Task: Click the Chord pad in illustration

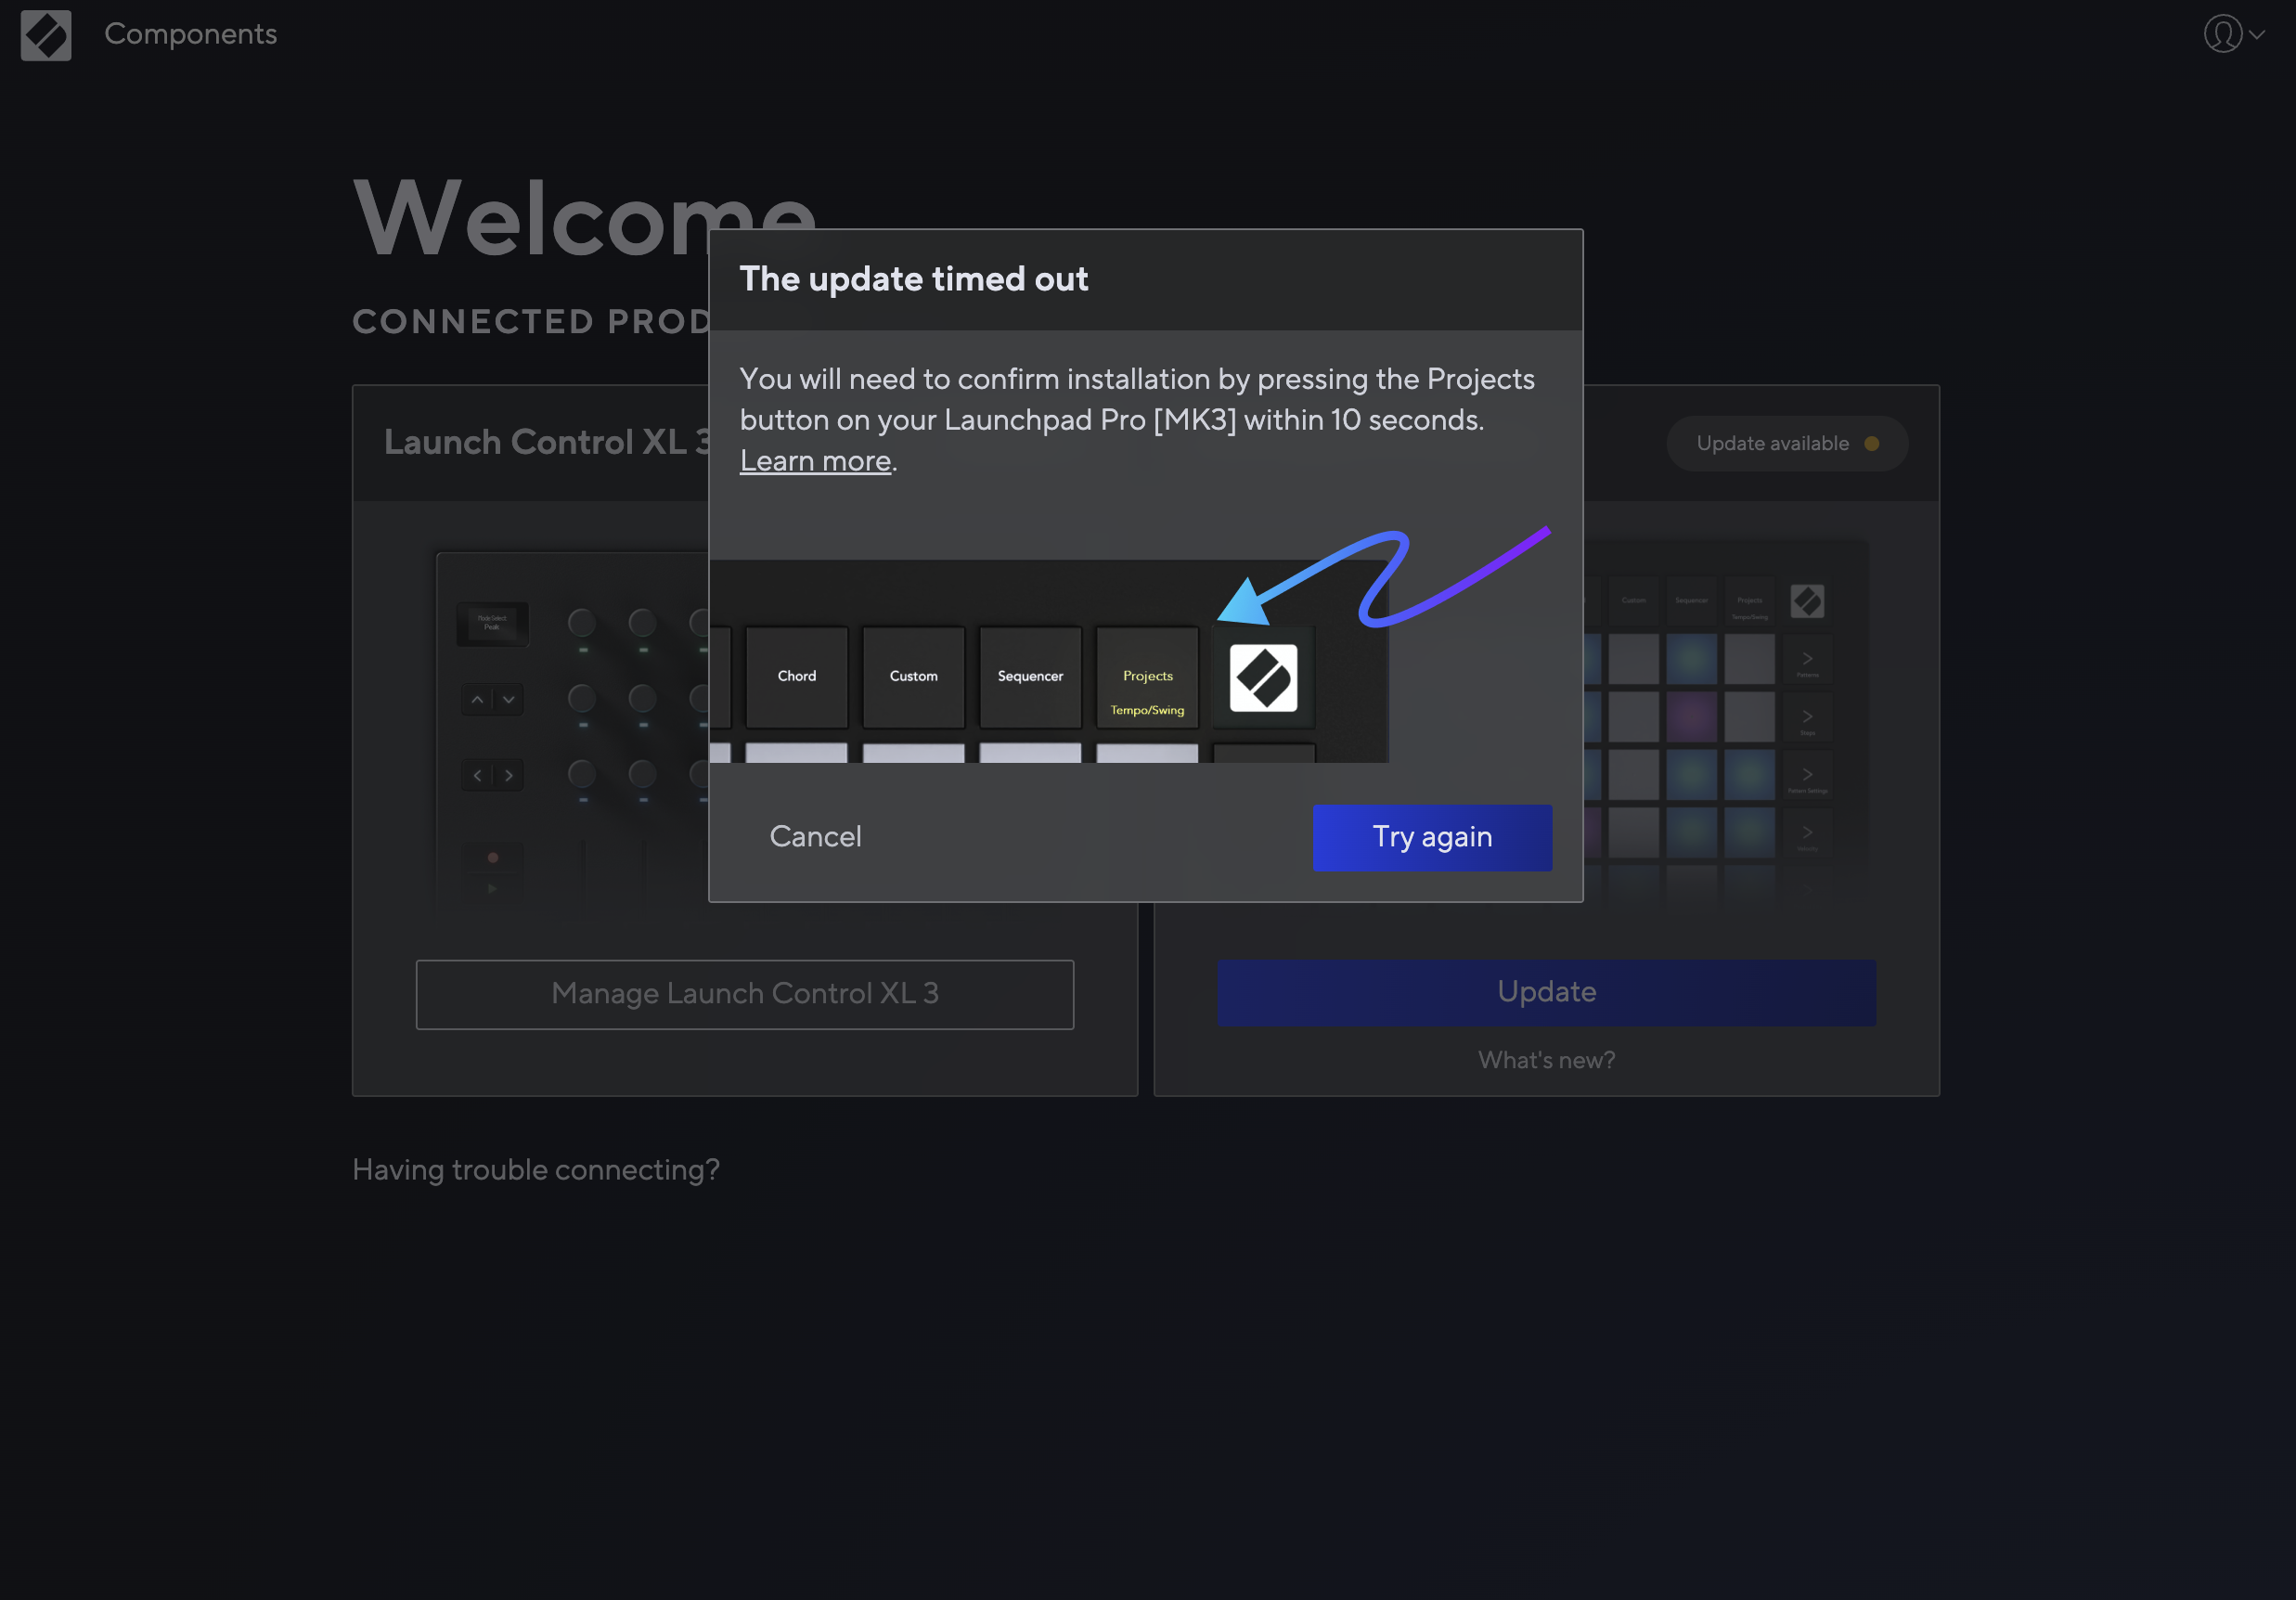Action: coord(796,678)
